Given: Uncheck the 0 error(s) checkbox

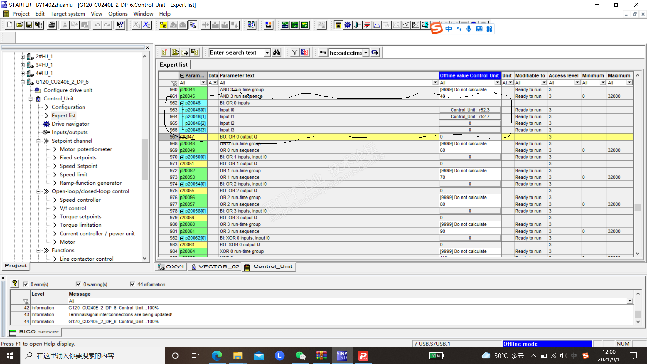Looking at the screenshot, I should click(x=26, y=284).
